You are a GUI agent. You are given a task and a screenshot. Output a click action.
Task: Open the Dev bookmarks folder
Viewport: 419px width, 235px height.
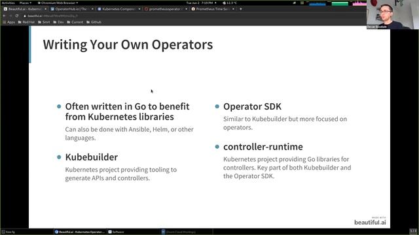(58, 22)
